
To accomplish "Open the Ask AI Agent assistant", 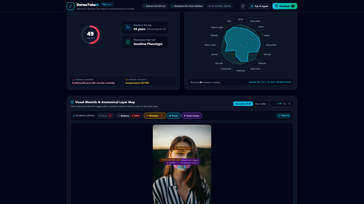I will [x=259, y=6].
